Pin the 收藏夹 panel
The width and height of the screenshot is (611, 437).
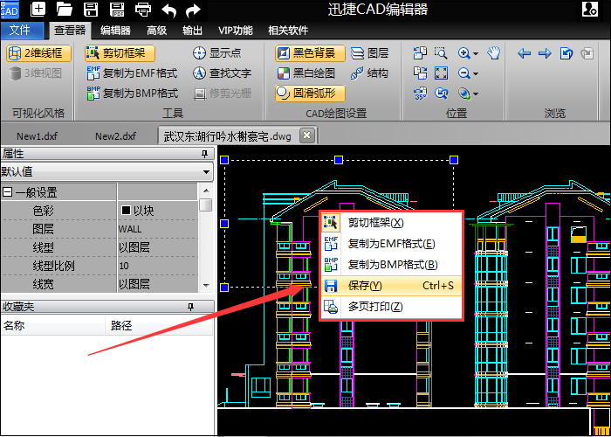coord(190,307)
